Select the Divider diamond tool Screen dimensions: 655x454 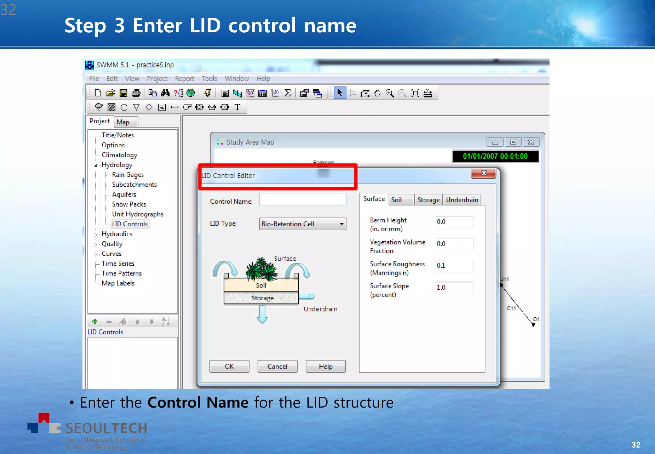149,107
